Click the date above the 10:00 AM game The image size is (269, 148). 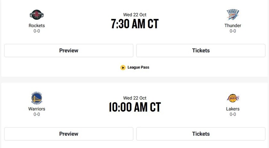tap(134, 98)
